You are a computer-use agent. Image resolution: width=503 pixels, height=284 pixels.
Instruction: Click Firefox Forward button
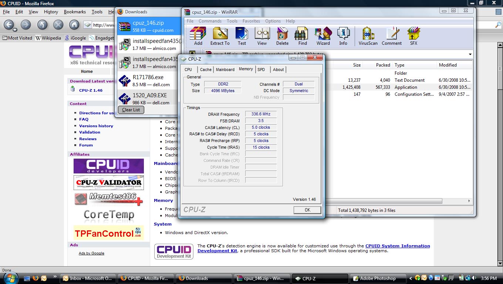point(26,25)
